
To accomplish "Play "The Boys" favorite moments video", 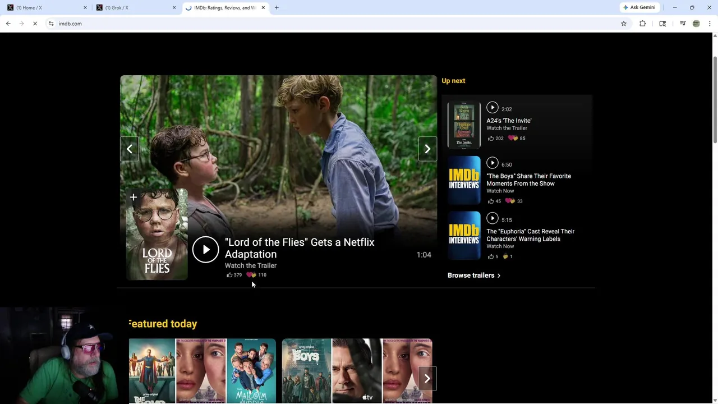I will (x=492, y=163).
